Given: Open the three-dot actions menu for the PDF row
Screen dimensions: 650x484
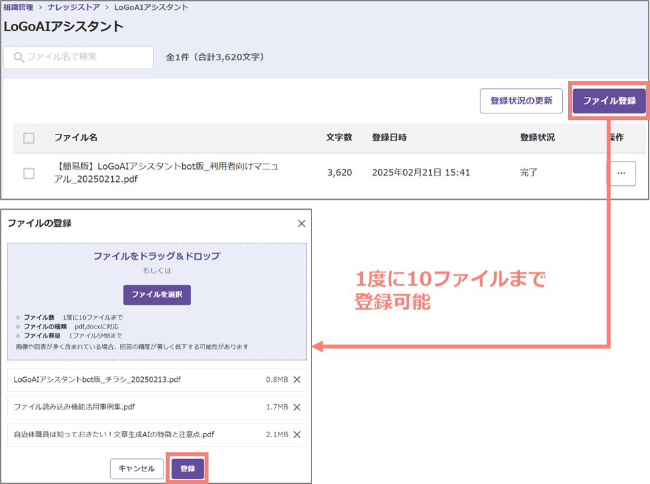Looking at the screenshot, I should (621, 173).
